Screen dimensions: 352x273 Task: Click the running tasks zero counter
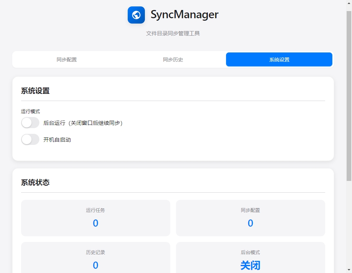(x=96, y=223)
